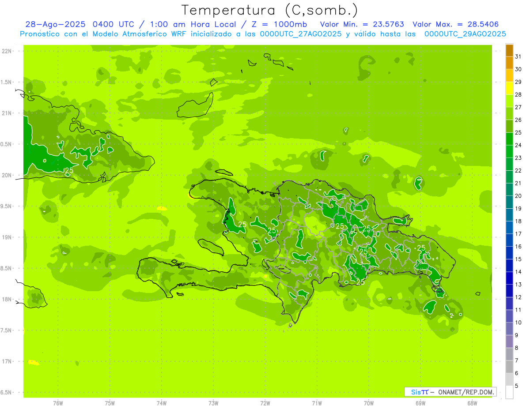Pick the lime swatch between 27 and 28
Screen dimensions: 530x409
pos(509,101)
